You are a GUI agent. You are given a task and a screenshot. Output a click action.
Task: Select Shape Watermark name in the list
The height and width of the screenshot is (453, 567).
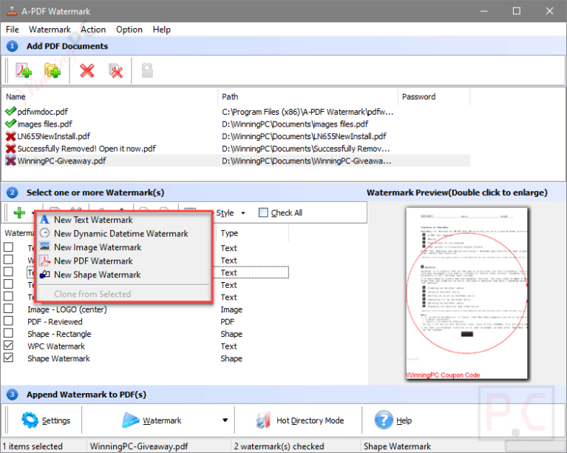(x=58, y=358)
